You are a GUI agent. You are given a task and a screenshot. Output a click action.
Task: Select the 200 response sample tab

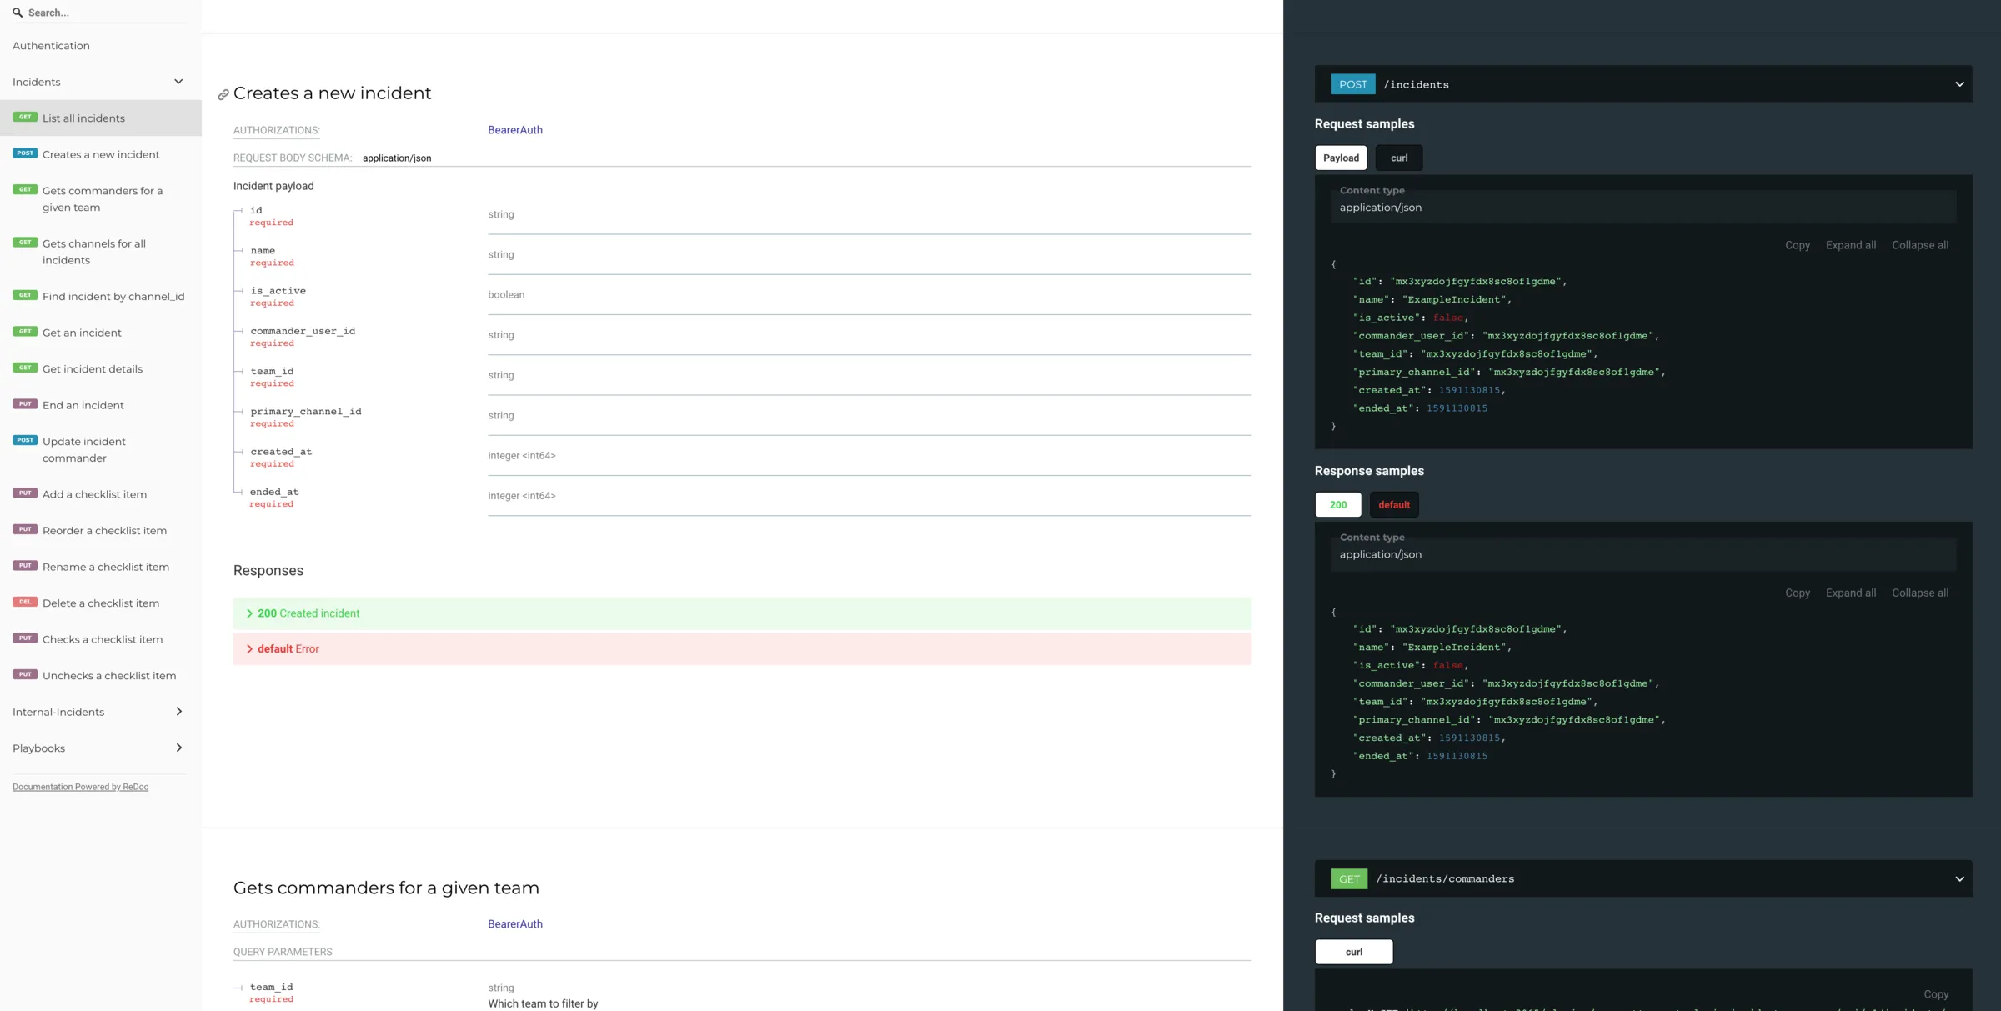click(1338, 505)
